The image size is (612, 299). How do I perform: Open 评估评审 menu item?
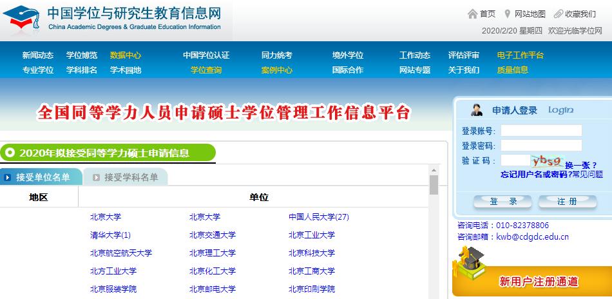pos(464,55)
